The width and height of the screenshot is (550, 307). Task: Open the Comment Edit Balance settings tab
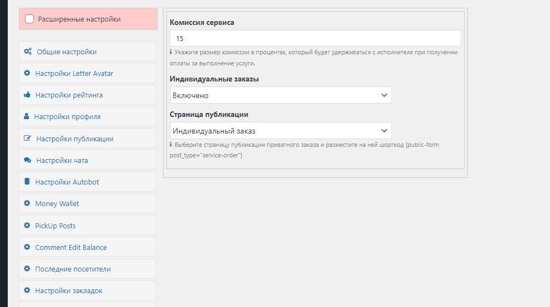(71, 247)
